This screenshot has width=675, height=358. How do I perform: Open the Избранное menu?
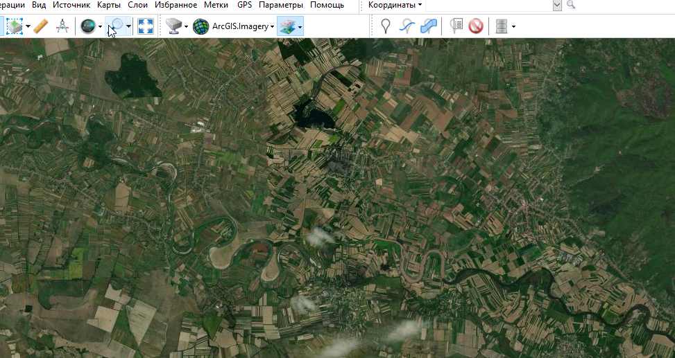176,5
